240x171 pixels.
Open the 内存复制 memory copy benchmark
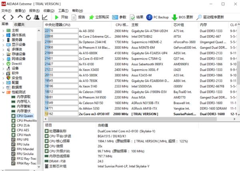pyautogui.click(x=21, y=107)
